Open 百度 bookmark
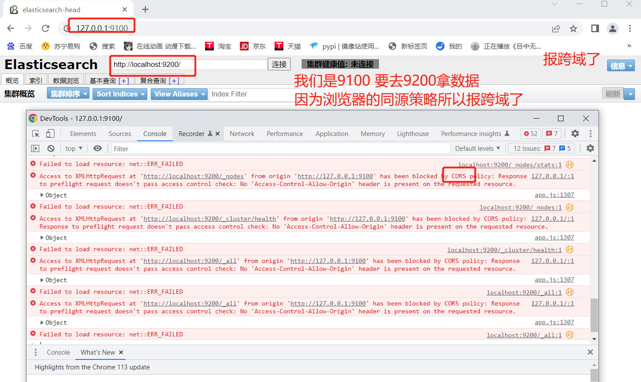This screenshot has height=382, width=641. 20,46
